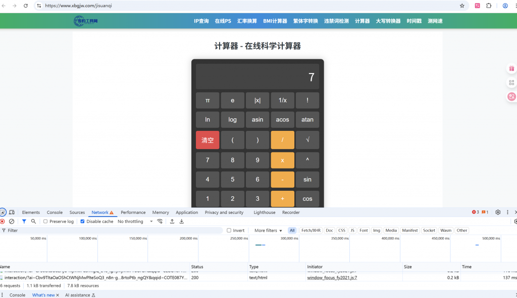Image resolution: width=517 pixels, height=298 pixels.
Task: Expand the More filters dropdown
Action: (268, 231)
